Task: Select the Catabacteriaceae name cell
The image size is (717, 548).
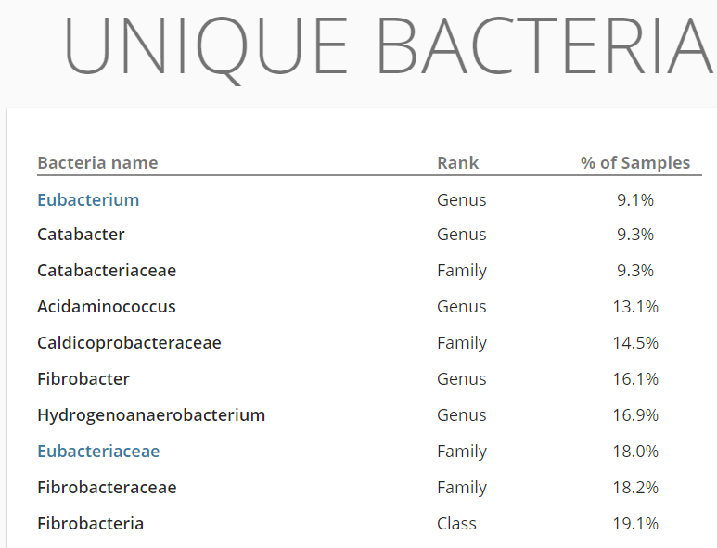Action: pyautogui.click(x=107, y=271)
